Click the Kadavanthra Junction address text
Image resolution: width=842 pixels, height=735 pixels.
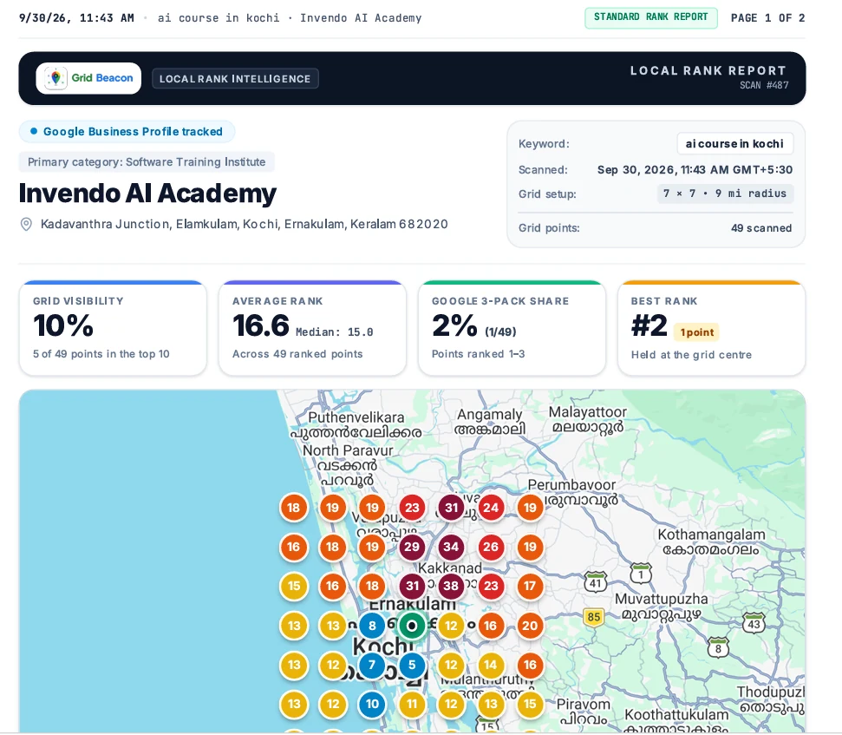245,224
